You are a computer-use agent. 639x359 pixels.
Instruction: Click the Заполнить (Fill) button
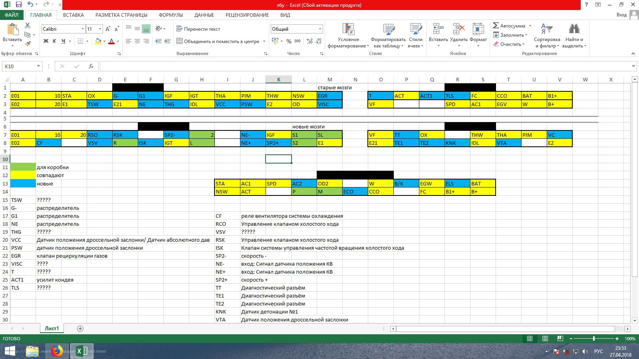tap(510, 35)
